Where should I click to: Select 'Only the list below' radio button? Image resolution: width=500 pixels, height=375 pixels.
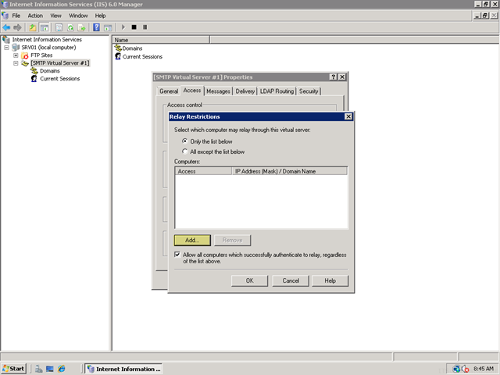(x=184, y=141)
